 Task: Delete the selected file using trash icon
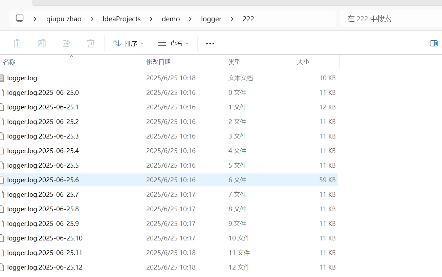click(x=90, y=43)
